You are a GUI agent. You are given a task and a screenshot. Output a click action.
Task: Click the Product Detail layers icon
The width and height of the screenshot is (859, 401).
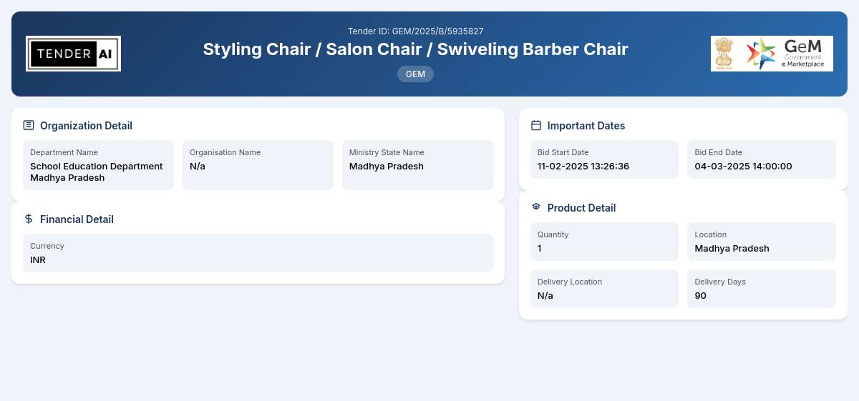click(536, 207)
